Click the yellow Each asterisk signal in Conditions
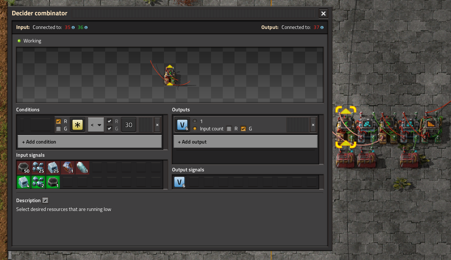 pyautogui.click(x=77, y=125)
